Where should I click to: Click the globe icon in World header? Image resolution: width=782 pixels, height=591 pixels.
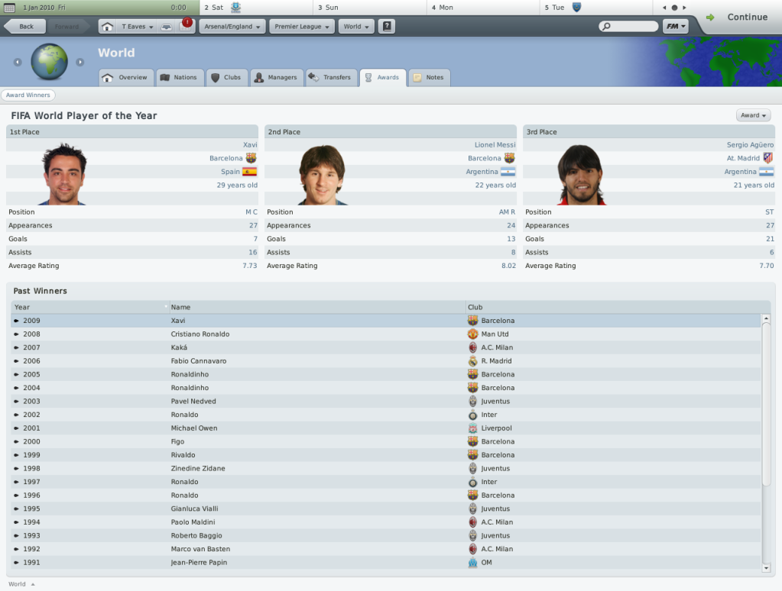50,62
